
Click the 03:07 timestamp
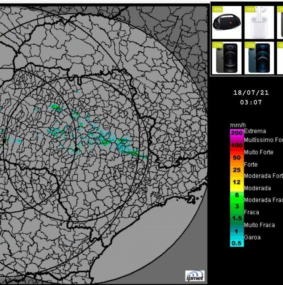(251, 102)
